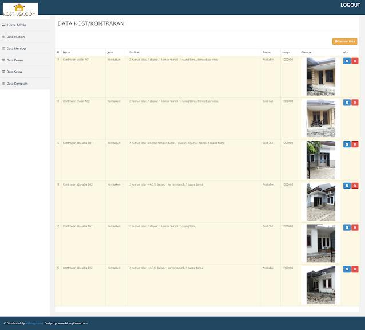
Task: Click Available status of coklat A01
Action: click(x=268, y=60)
